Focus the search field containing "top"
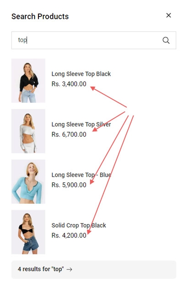183x286 pixels. pos(94,40)
